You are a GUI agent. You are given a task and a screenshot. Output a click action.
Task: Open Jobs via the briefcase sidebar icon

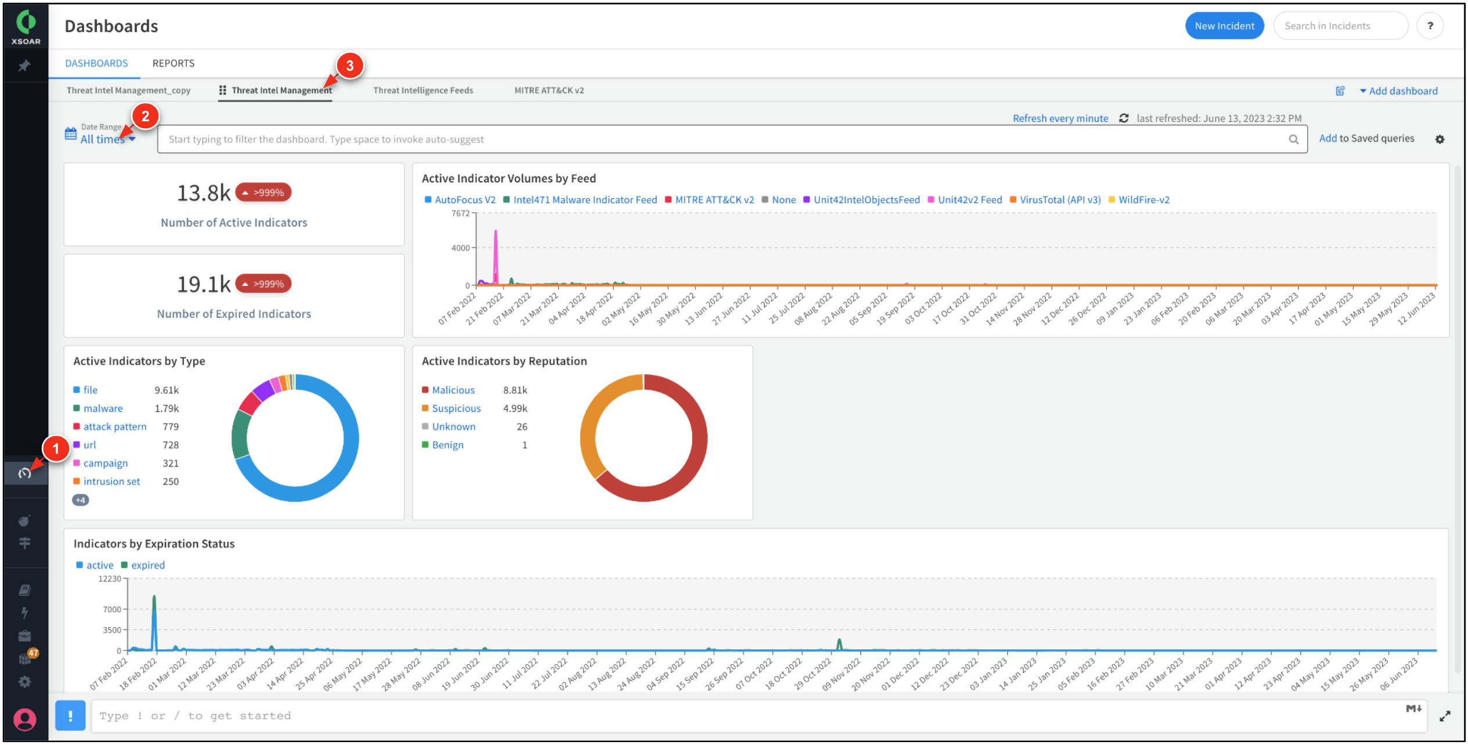[24, 636]
